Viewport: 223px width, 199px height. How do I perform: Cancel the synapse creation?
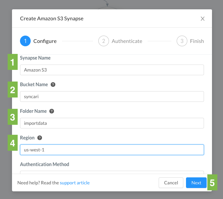(171, 183)
